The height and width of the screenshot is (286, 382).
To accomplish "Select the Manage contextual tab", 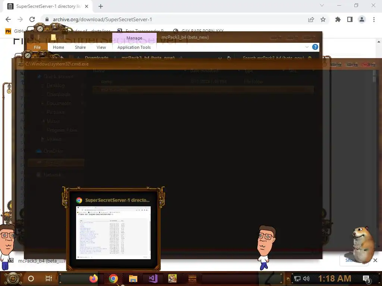I will coord(134,38).
